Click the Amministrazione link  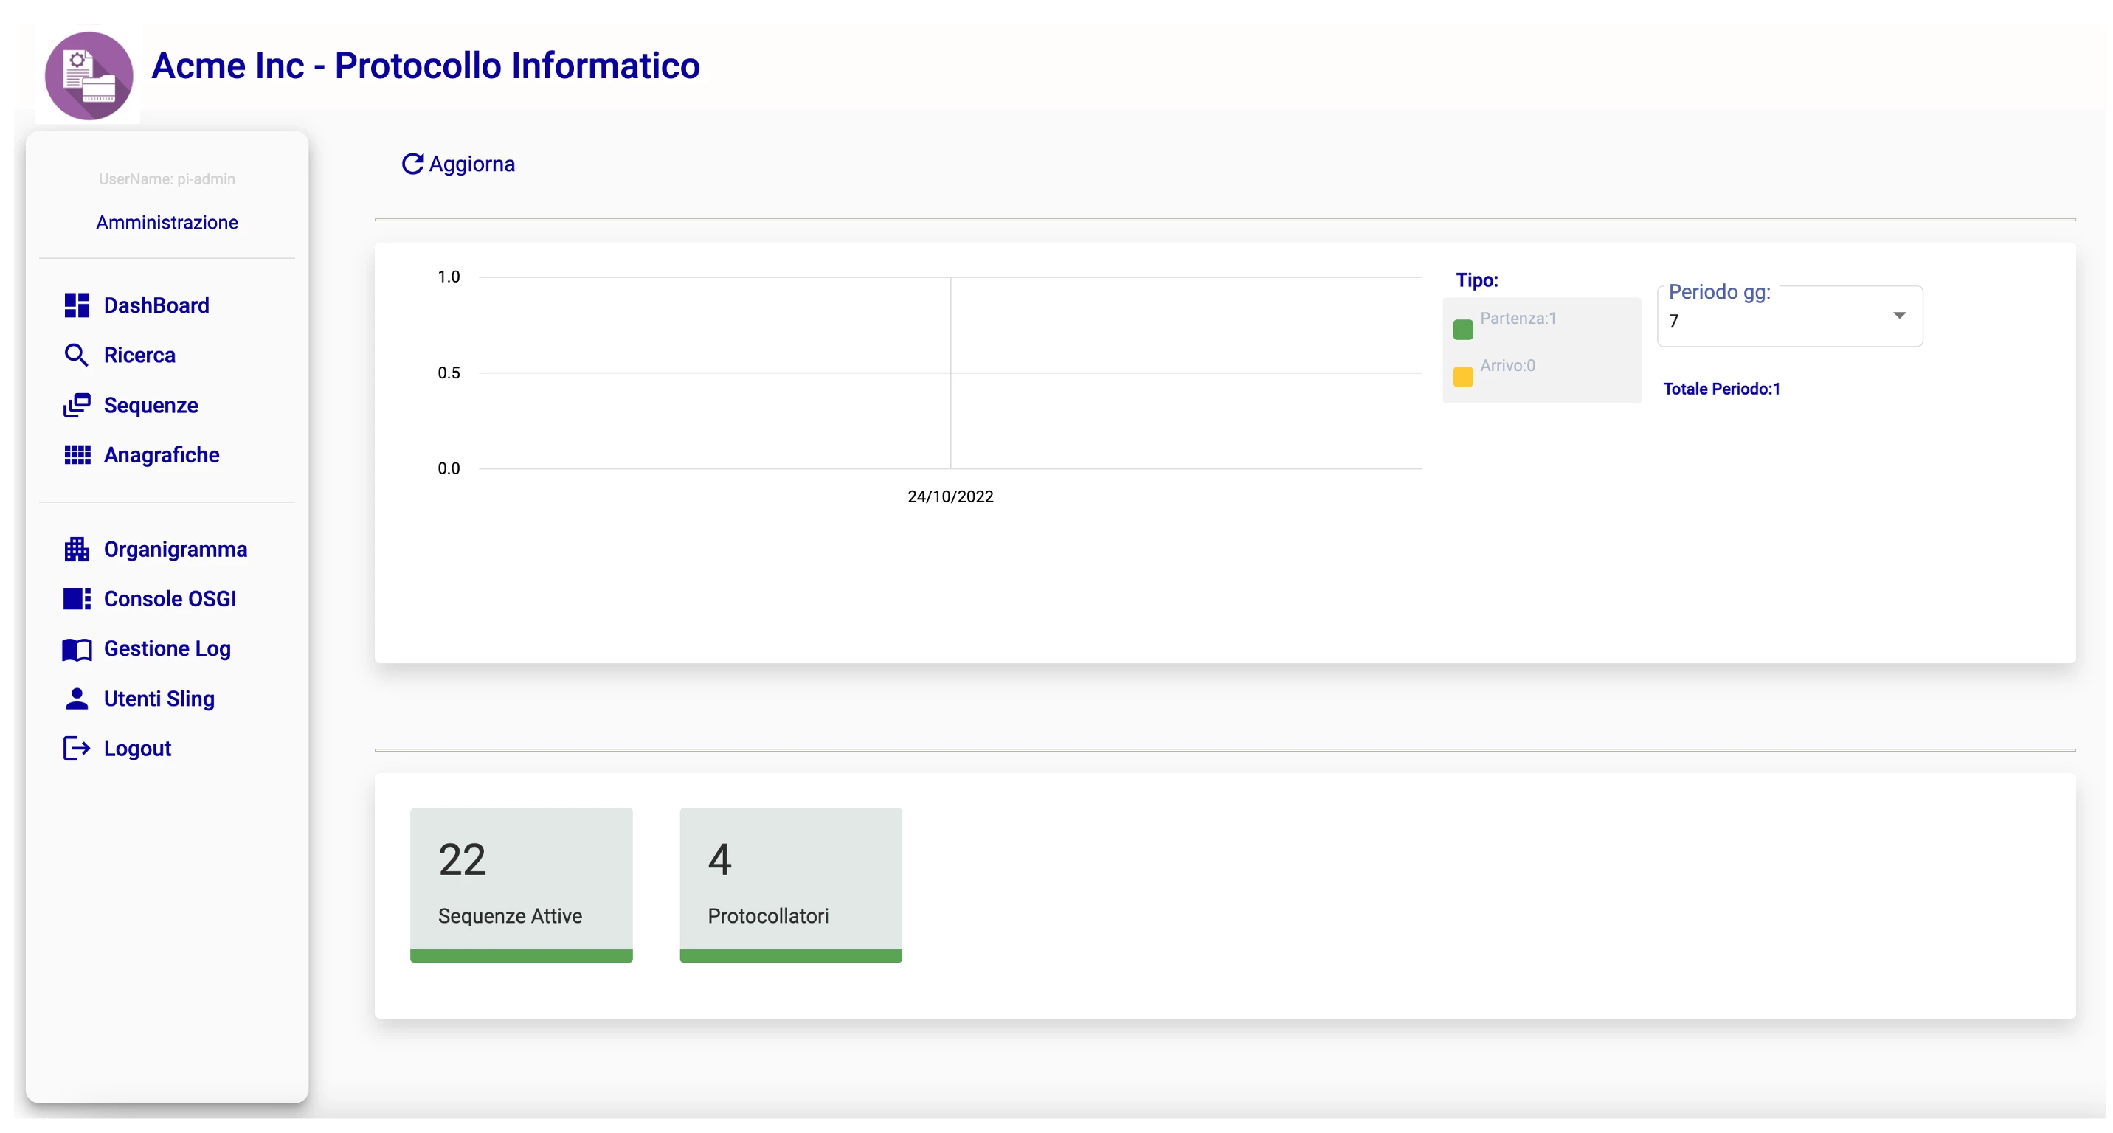click(x=167, y=222)
